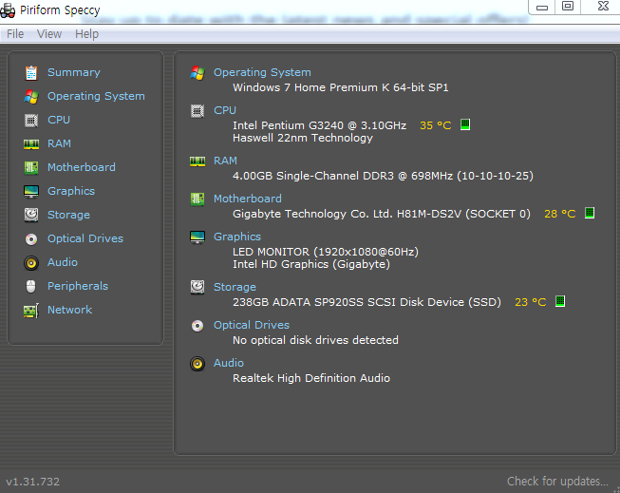Click 'Haswell 22nm Technology' text
Viewport: 620px width, 493px height.
[x=303, y=138]
